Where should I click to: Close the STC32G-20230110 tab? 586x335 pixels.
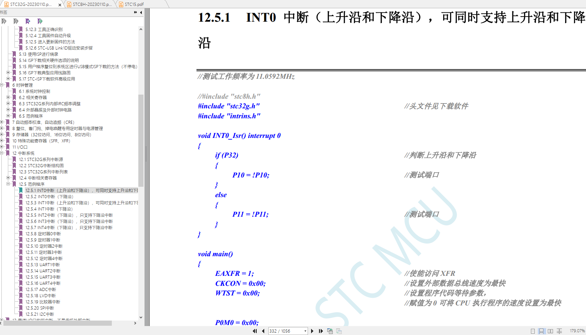tap(60, 4)
